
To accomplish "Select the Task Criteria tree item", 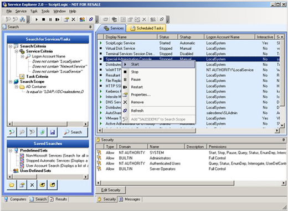I will [x=37, y=76].
